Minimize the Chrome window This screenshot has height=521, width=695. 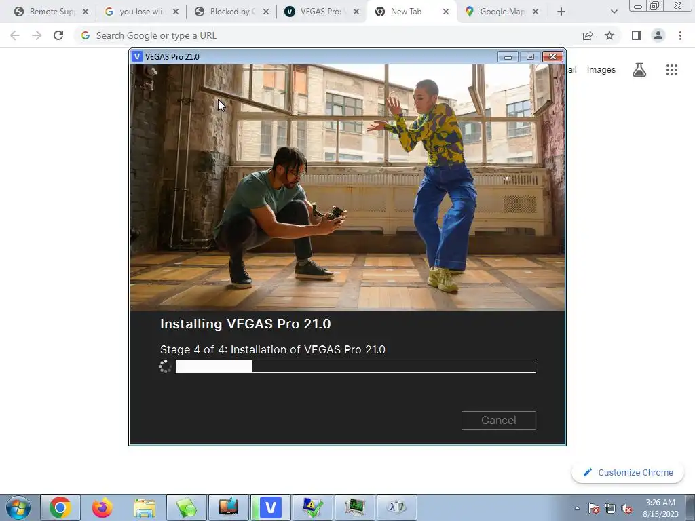[638, 6]
